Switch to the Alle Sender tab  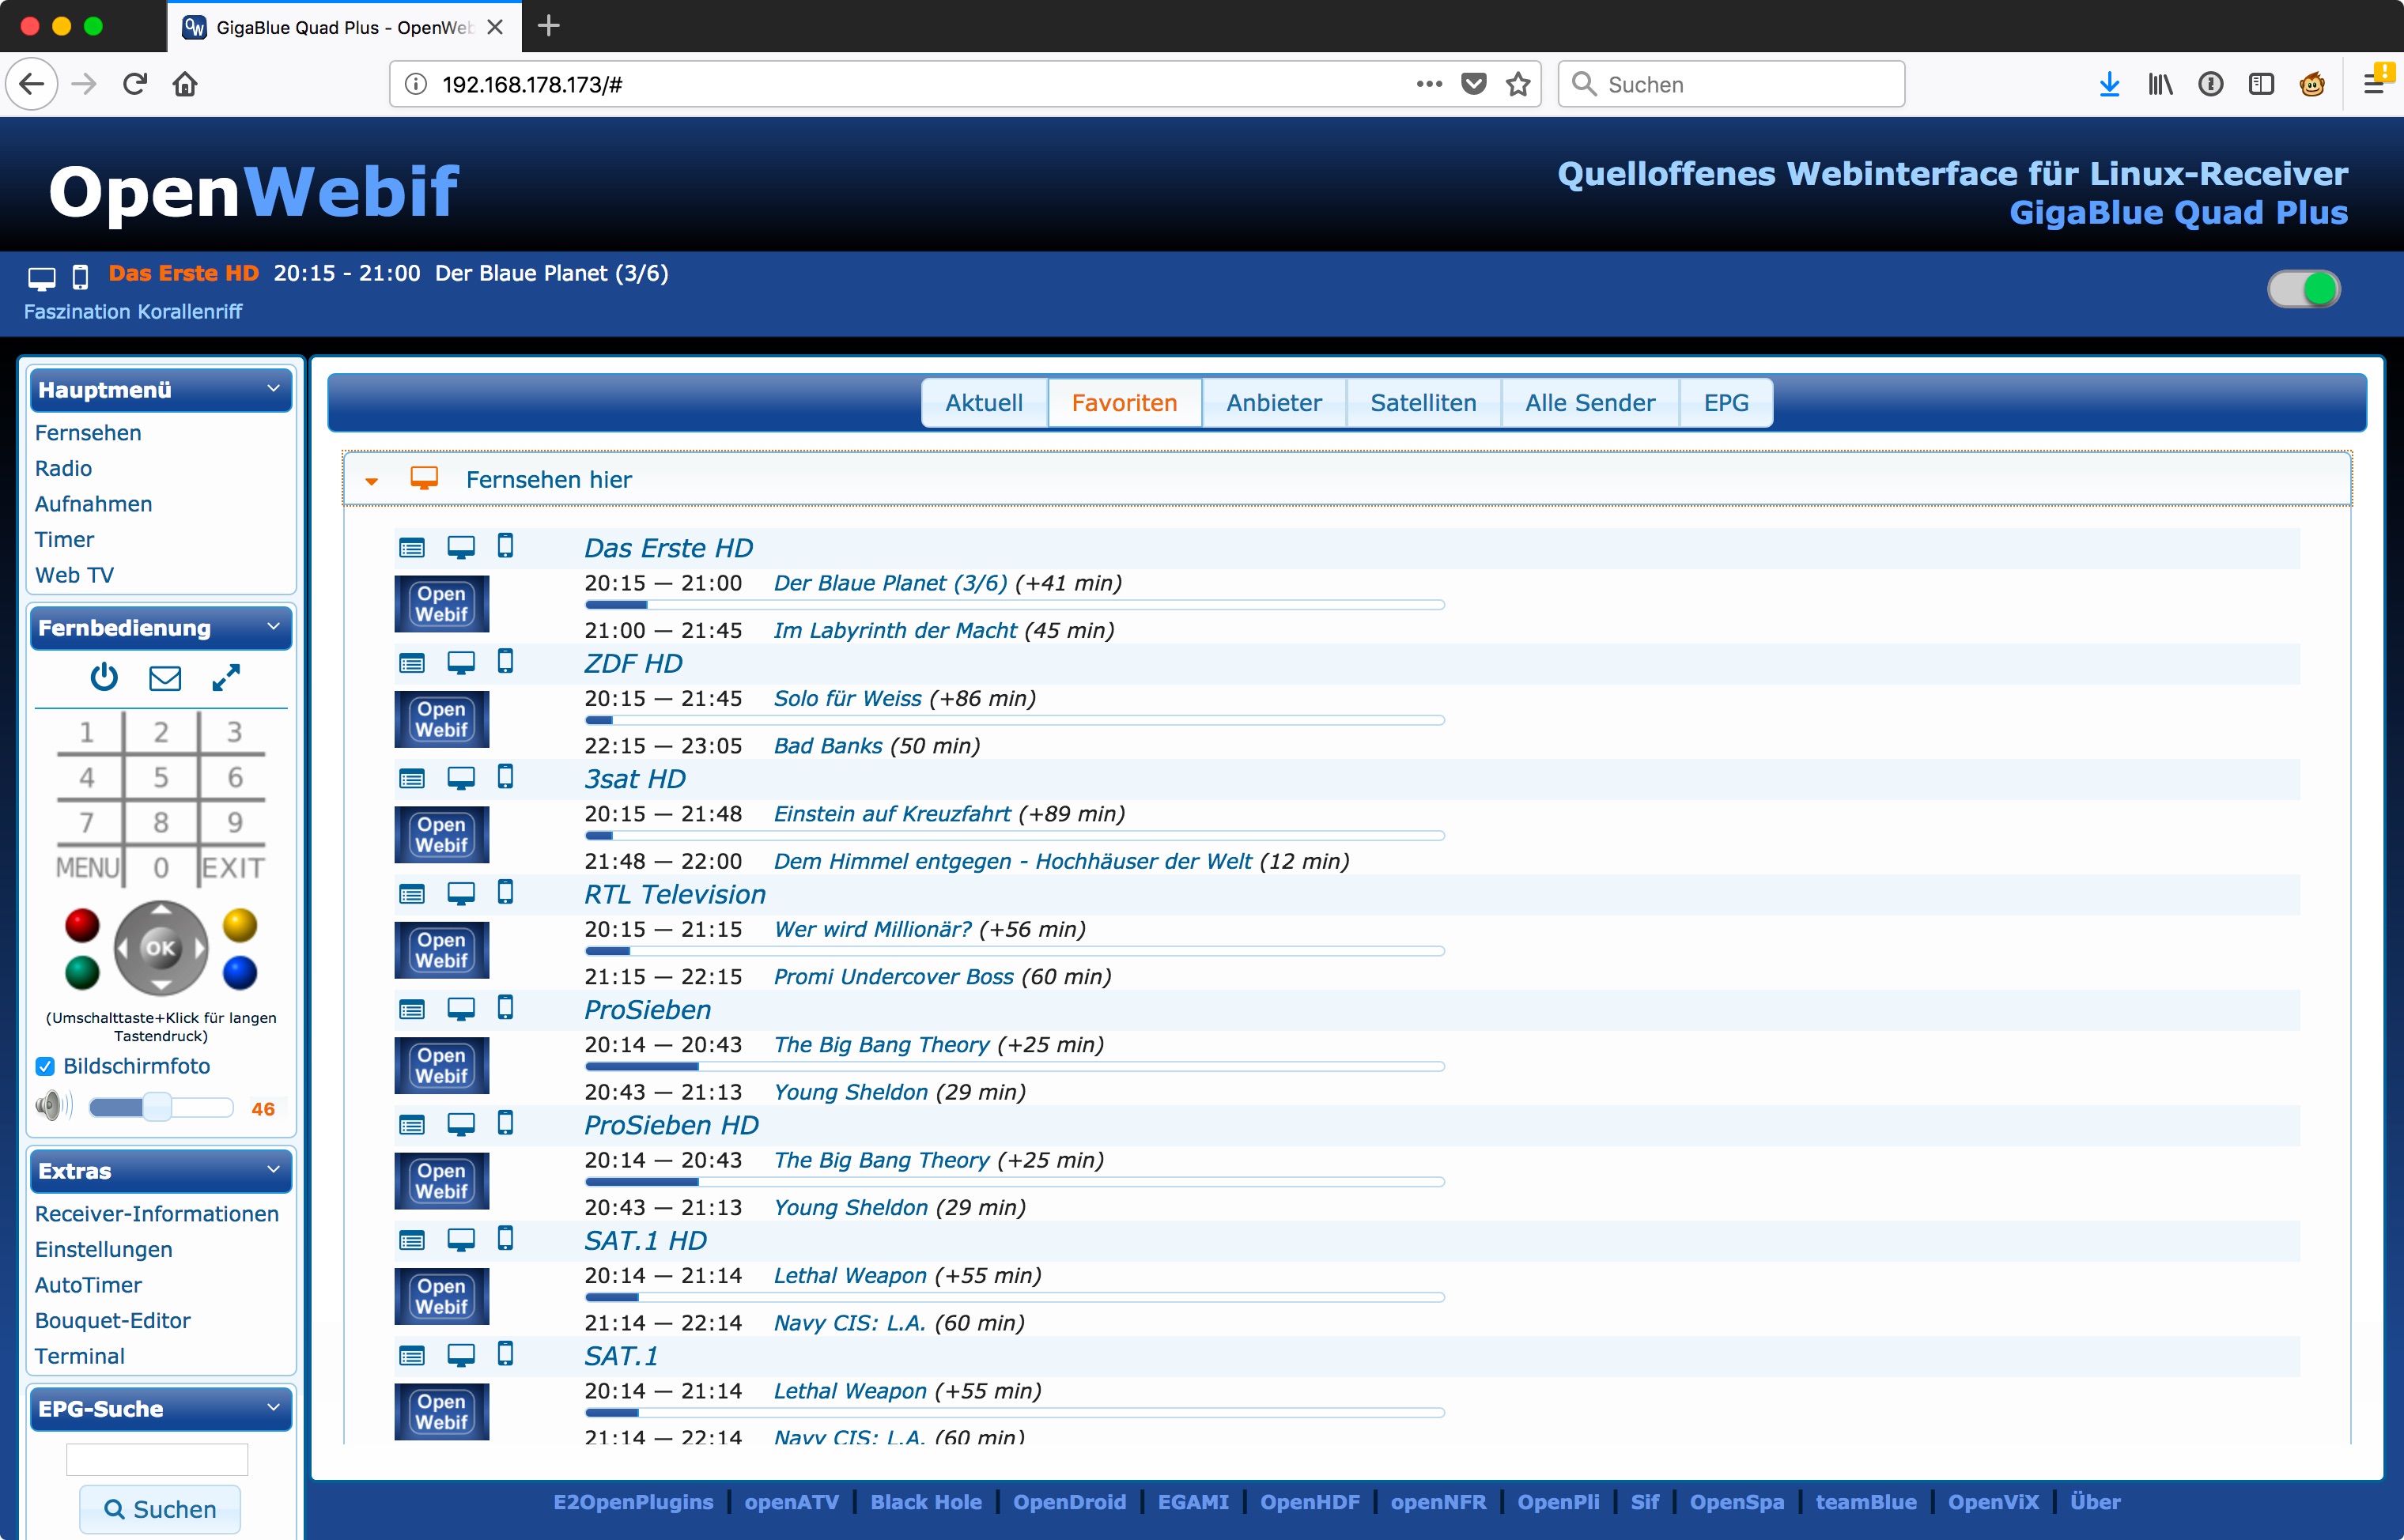point(1590,403)
